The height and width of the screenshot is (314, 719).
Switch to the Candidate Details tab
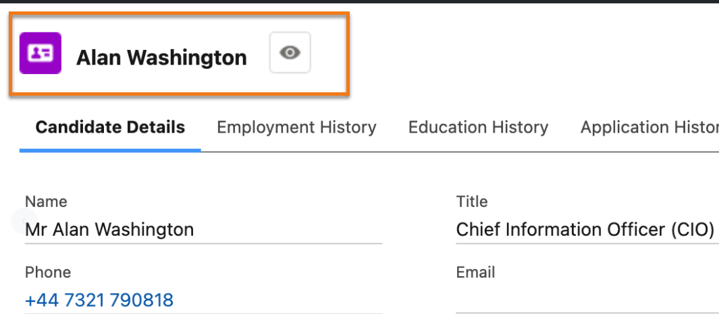click(x=110, y=127)
